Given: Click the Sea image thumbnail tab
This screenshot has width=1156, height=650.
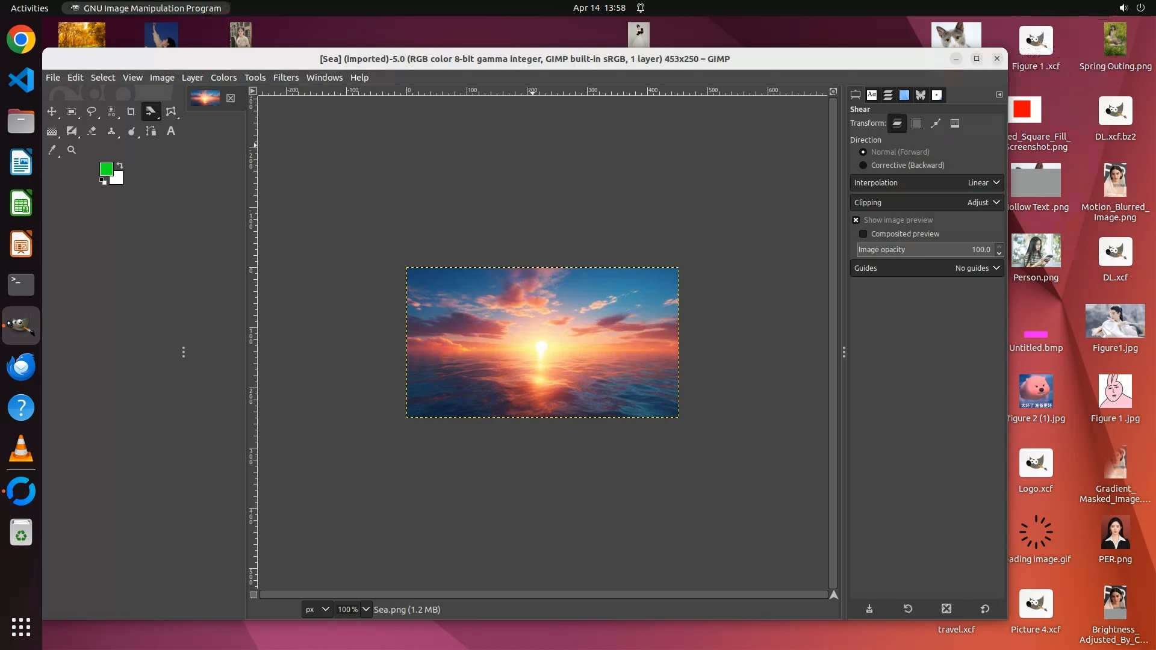Looking at the screenshot, I should (x=205, y=98).
